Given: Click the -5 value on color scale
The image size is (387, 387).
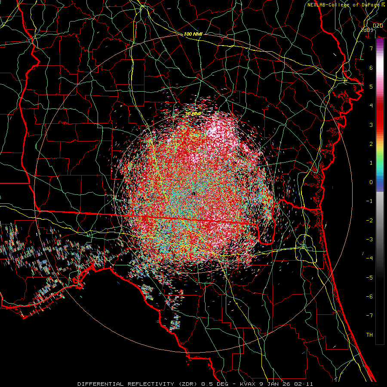Looking at the screenshot, I should pyautogui.click(x=369, y=278).
